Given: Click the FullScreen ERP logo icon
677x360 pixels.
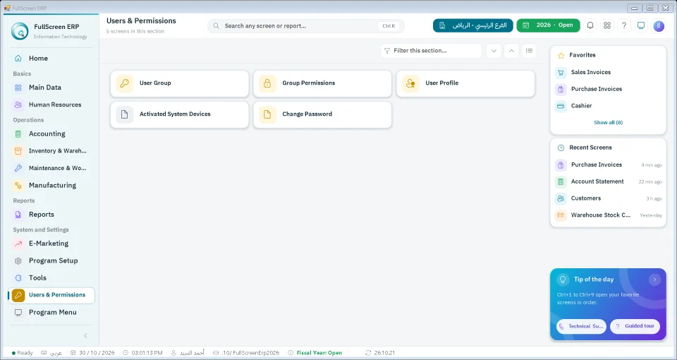Looking at the screenshot, I should [x=20, y=31].
